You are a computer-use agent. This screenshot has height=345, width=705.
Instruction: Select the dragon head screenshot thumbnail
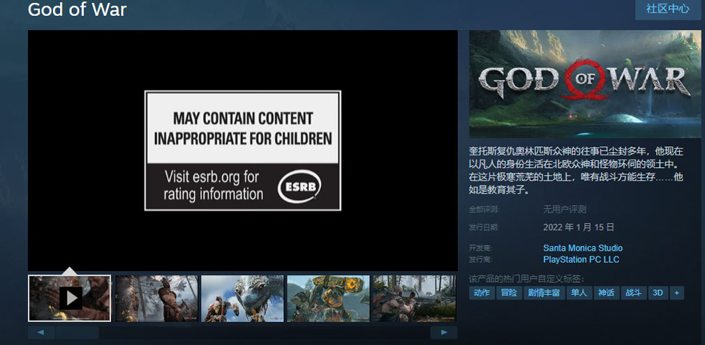point(242,298)
